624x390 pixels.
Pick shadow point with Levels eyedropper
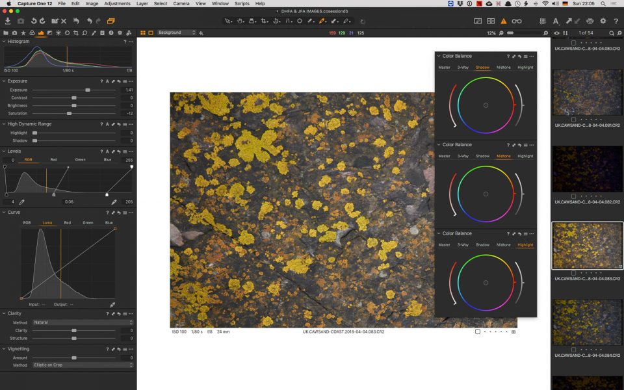pyautogui.click(x=21, y=202)
